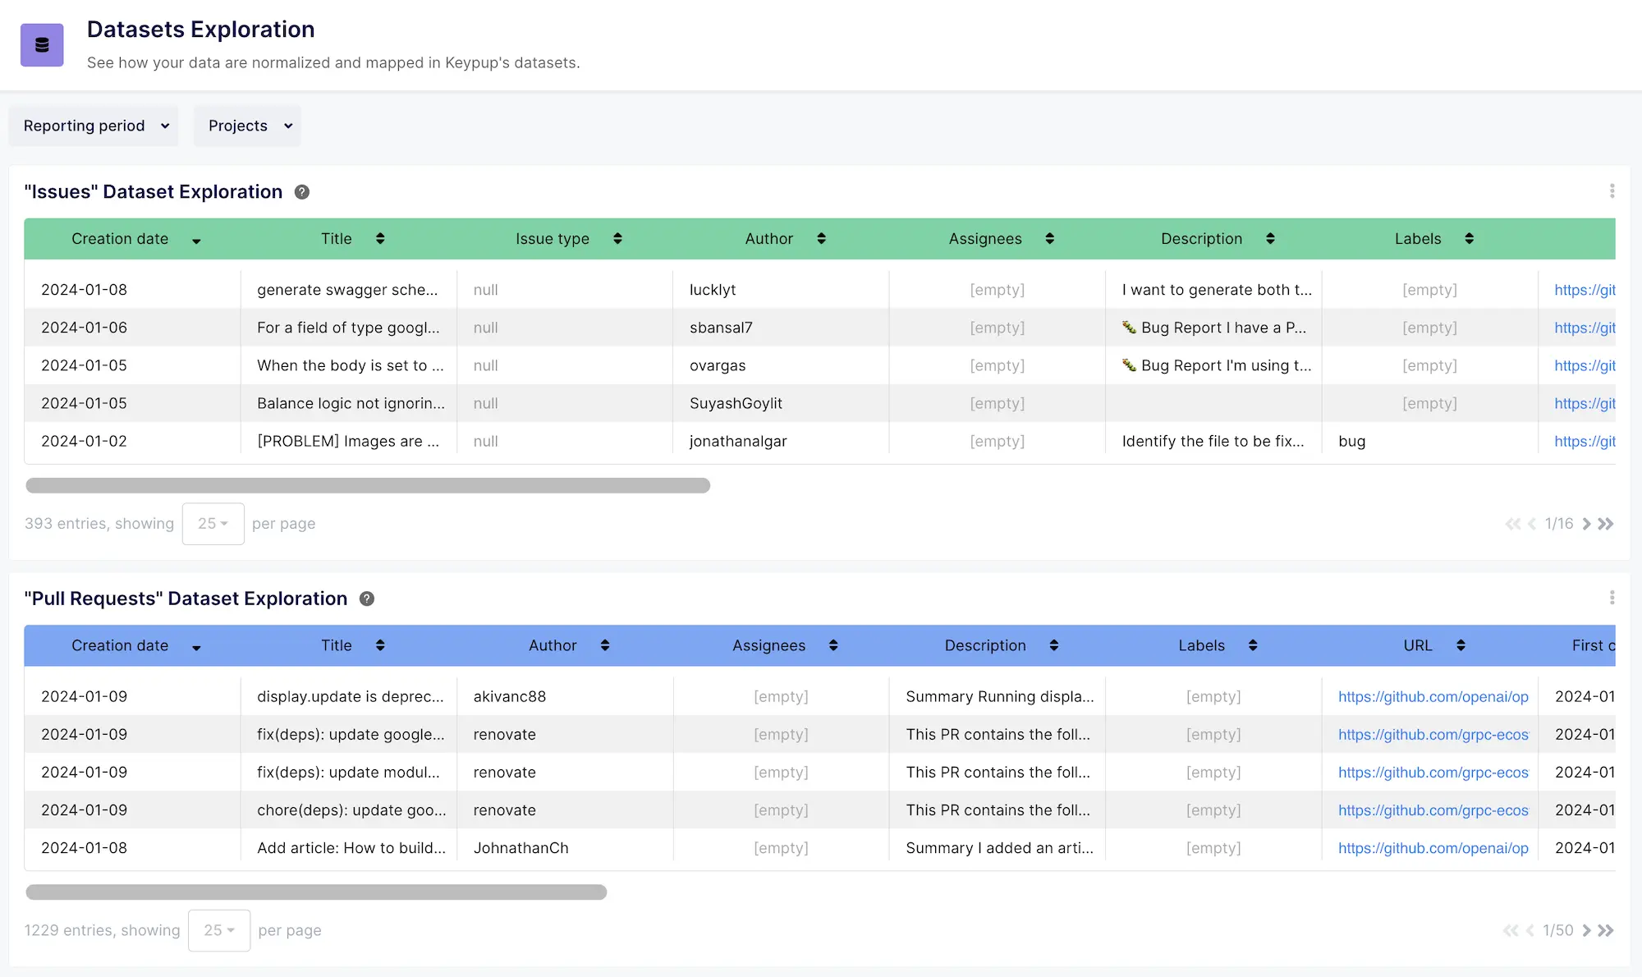Jump to the first page of the Issues table
1642x977 pixels.
click(x=1512, y=523)
